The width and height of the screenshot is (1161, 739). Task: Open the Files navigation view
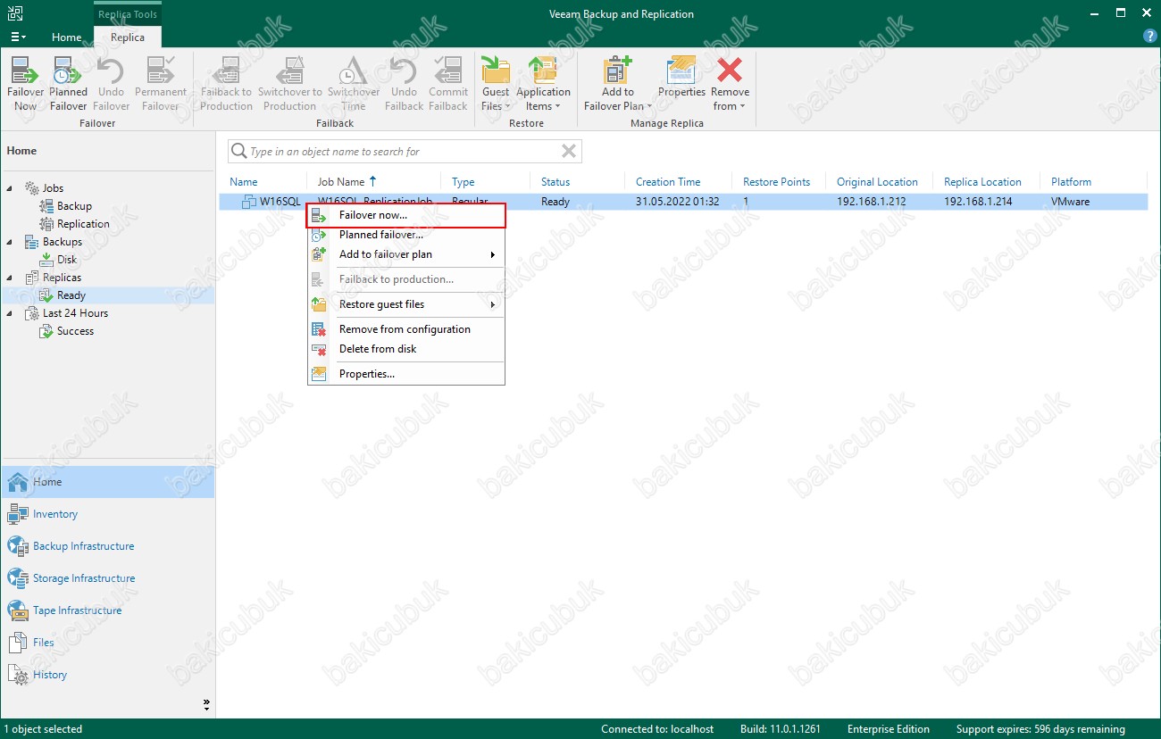[107, 643]
